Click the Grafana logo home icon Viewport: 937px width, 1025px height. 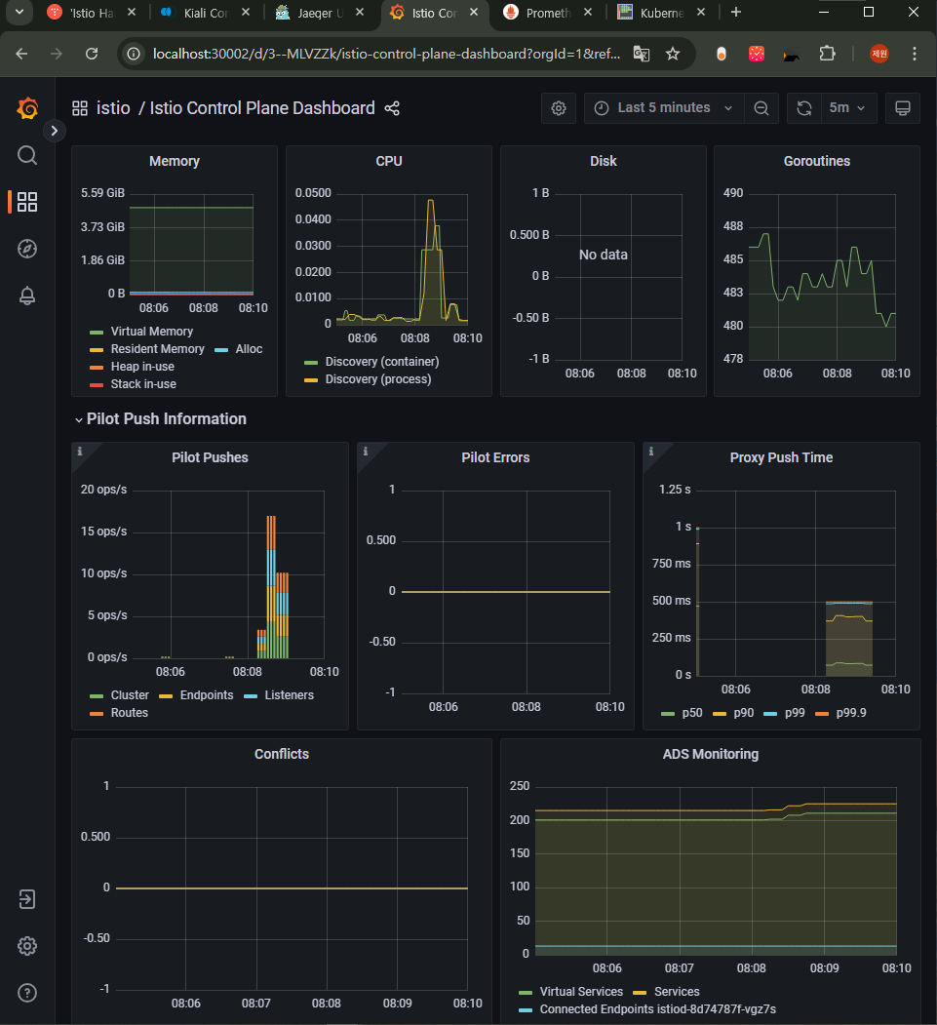click(x=27, y=108)
